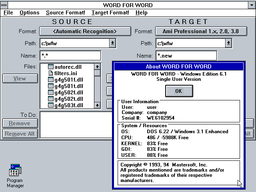Viewport: 256px width, 192px height.
Task: Select the filters.ini document icon
Action: [x=51, y=73]
